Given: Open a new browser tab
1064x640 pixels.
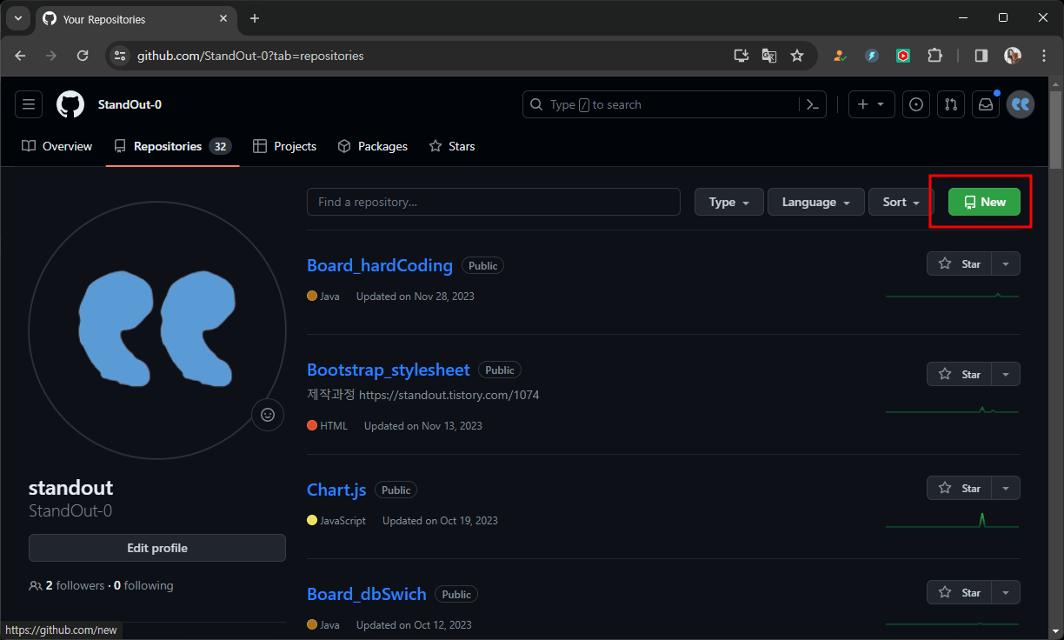Looking at the screenshot, I should click(x=255, y=18).
